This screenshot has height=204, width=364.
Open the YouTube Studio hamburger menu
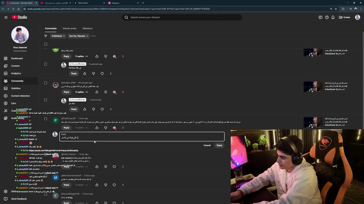pyautogui.click(x=6, y=17)
